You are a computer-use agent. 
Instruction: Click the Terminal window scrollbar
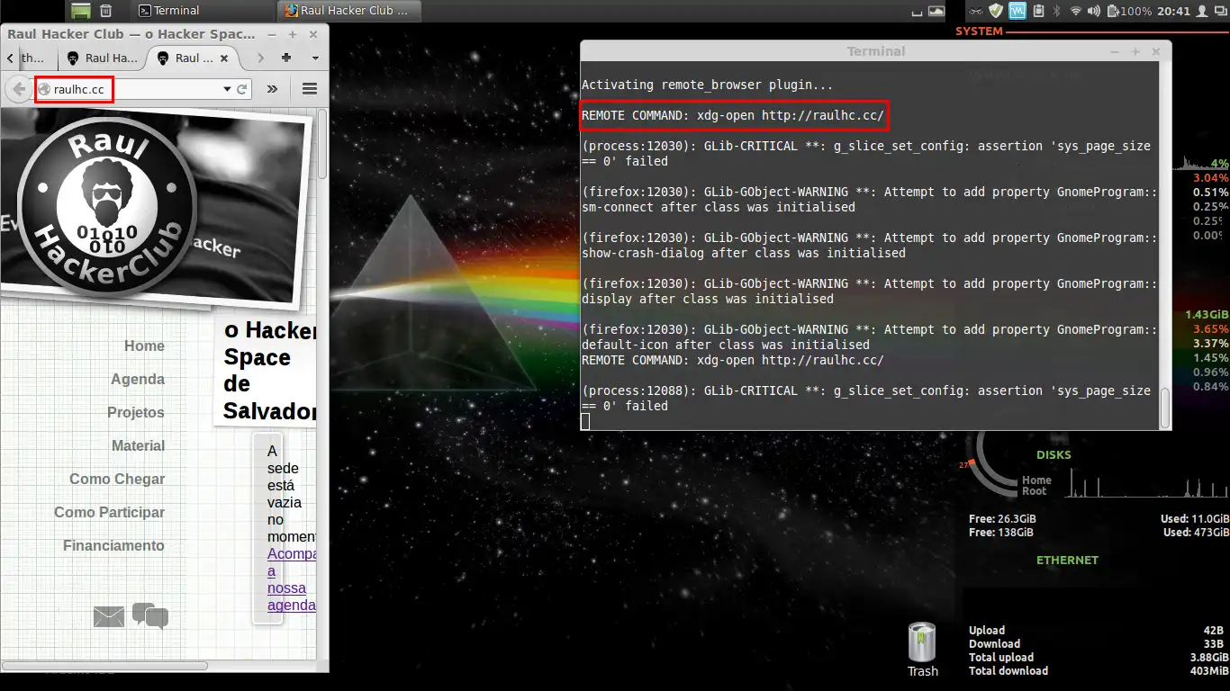tap(1165, 408)
